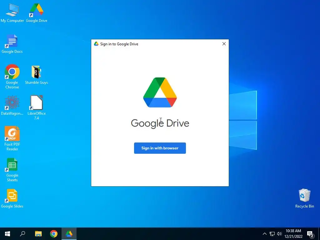The height and width of the screenshot is (240, 320).
Task: Close the Sign in to Google Drive dialog
Action: tap(224, 44)
